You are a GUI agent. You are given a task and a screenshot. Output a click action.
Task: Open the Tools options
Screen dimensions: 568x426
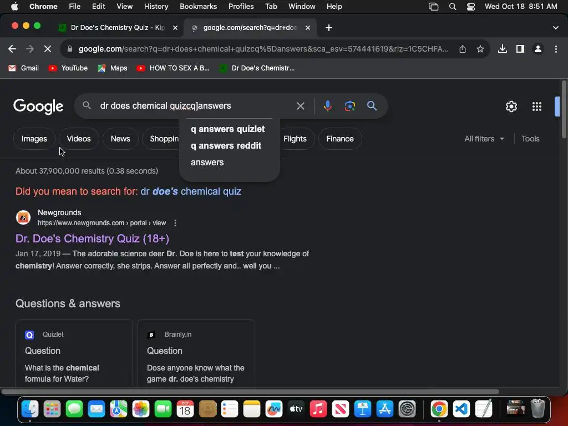[530, 139]
